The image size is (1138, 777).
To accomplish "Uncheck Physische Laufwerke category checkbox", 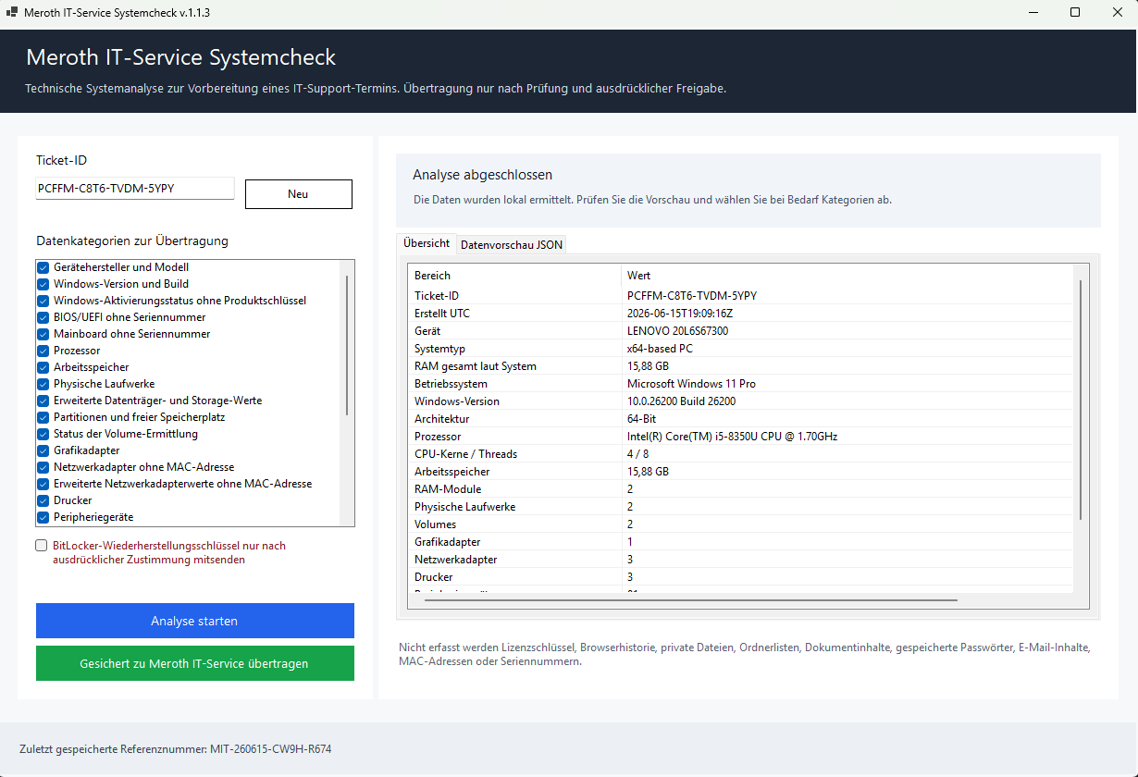I will 43,384.
